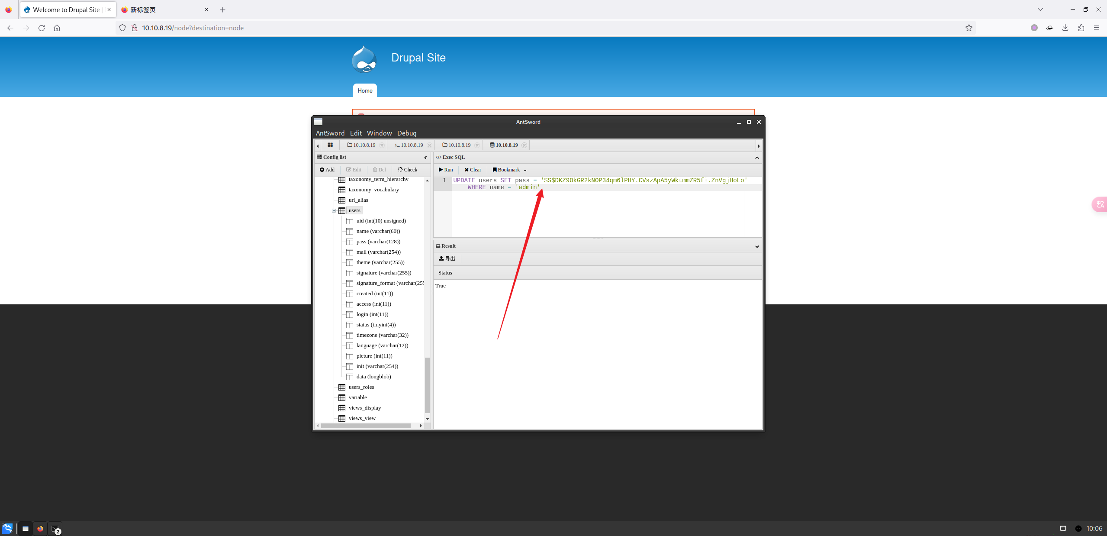Select the url_alias table icon
The height and width of the screenshot is (536, 1107).
(342, 200)
